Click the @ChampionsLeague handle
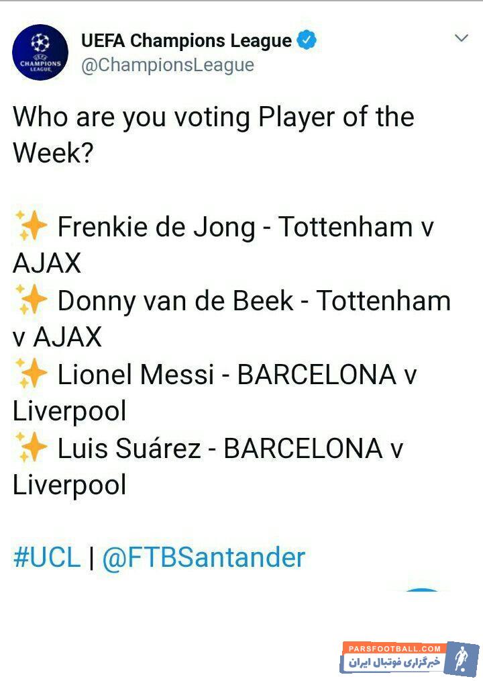Image resolution: width=483 pixels, height=681 pixels. 168,65
